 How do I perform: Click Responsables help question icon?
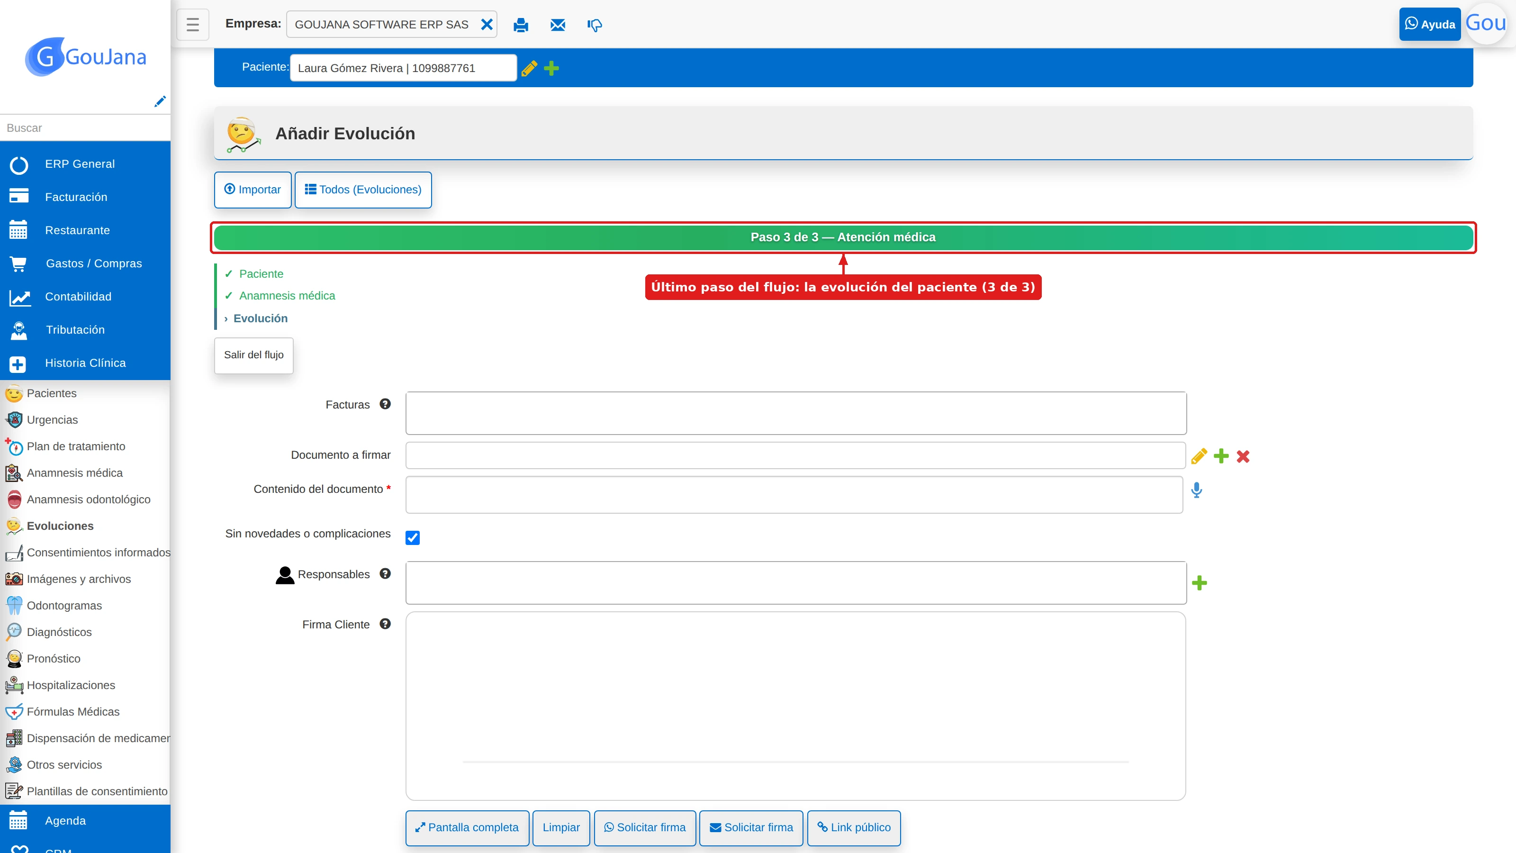(385, 573)
